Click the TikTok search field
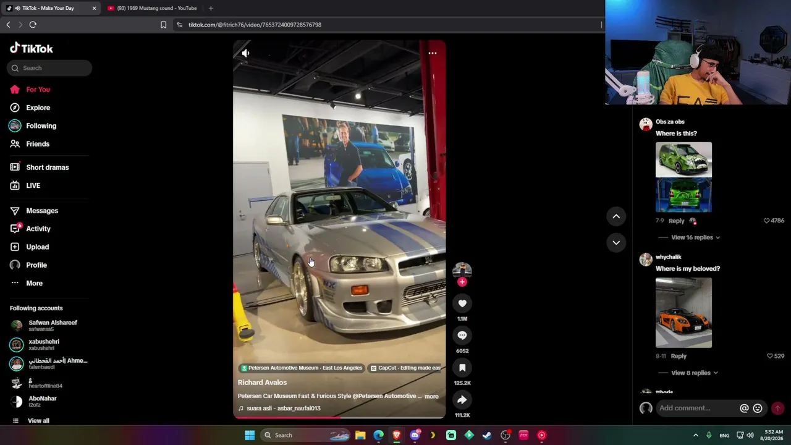Viewport: 791px width, 445px height. pos(49,68)
